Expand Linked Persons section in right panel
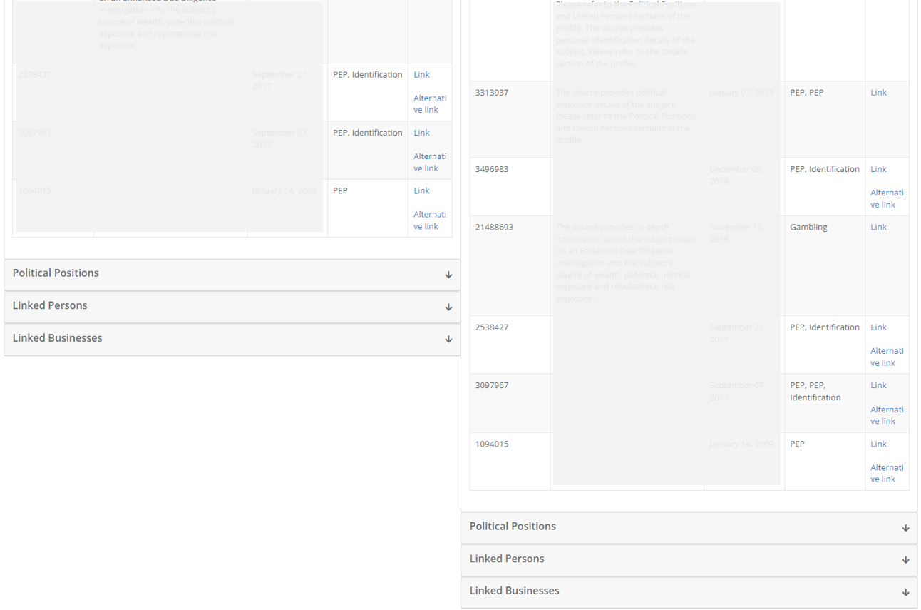The width and height of the screenshot is (921, 610). (x=689, y=559)
